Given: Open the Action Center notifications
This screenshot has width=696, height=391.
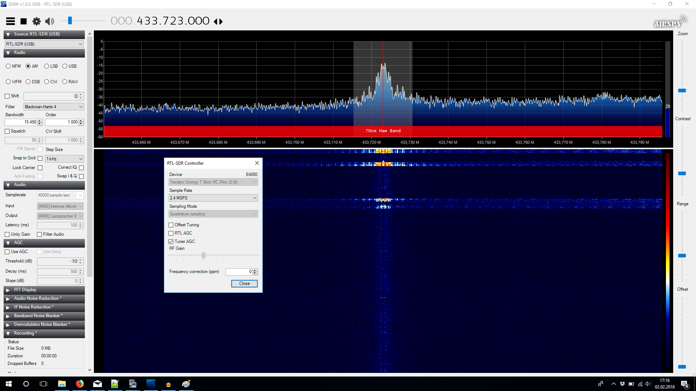Looking at the screenshot, I should pos(685,384).
